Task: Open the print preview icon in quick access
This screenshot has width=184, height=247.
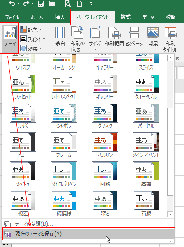Action: click(x=68, y=4)
